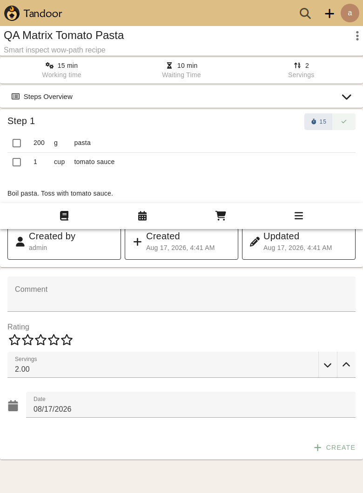
Task: Select the fourth rating star
Action: coord(54,340)
